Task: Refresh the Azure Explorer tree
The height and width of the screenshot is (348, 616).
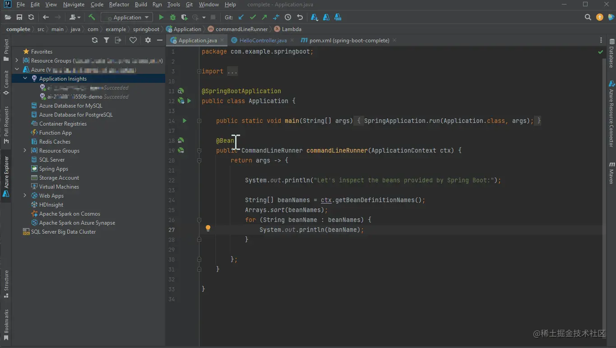Action: 94,40
